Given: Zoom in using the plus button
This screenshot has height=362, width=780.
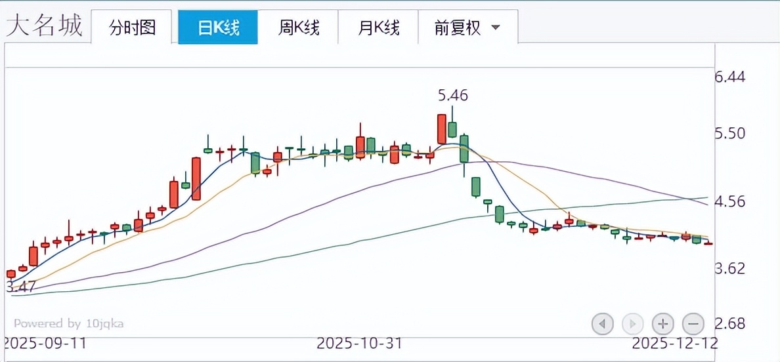Looking at the screenshot, I should (x=663, y=323).
